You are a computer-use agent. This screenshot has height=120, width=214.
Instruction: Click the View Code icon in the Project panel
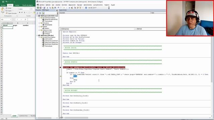(x=37, y=13)
